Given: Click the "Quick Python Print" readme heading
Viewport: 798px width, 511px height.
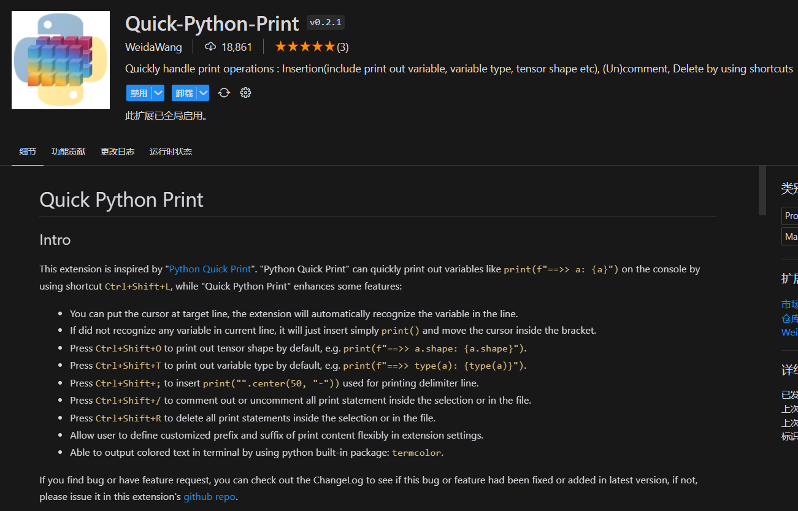Looking at the screenshot, I should tap(121, 200).
